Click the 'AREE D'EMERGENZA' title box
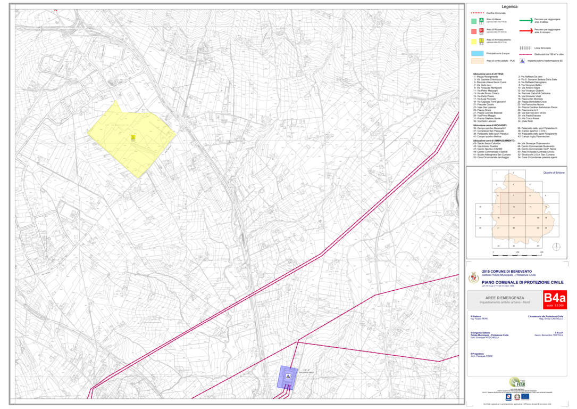Viewport: 577px width, 409px height. 504,299
